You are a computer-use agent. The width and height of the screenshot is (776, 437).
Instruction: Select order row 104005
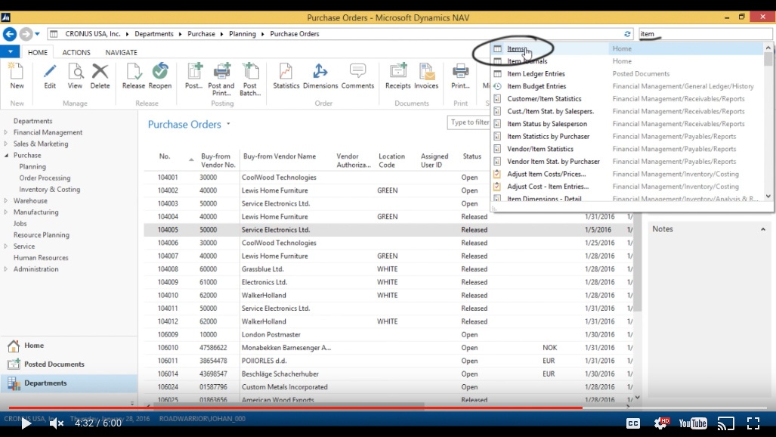388,230
